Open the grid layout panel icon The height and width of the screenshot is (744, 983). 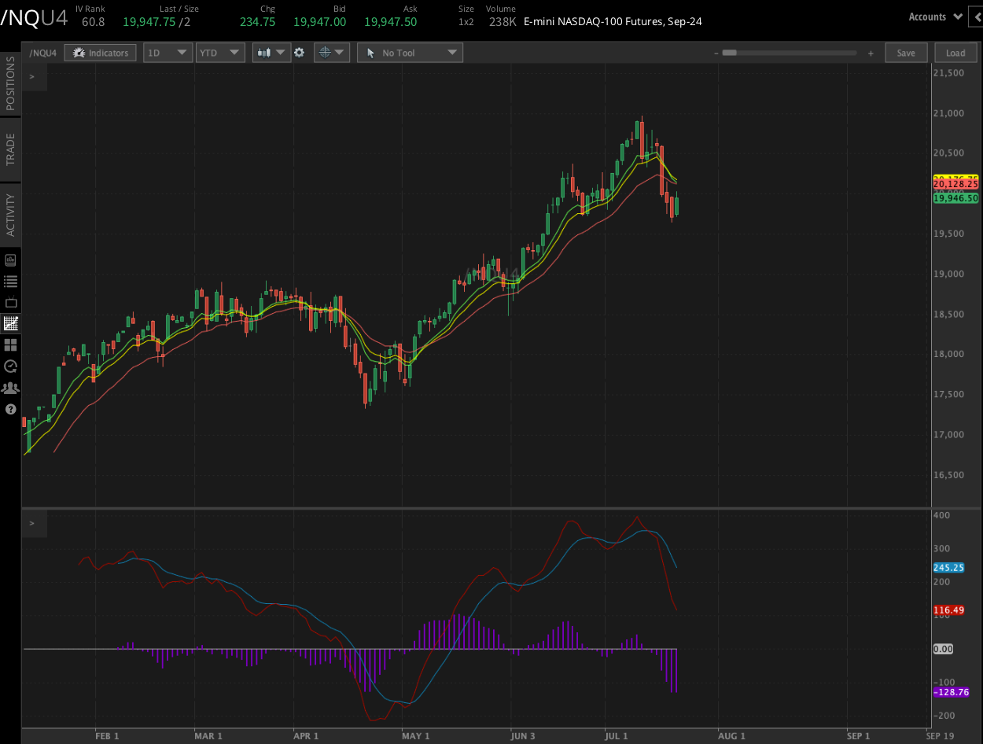click(x=11, y=344)
